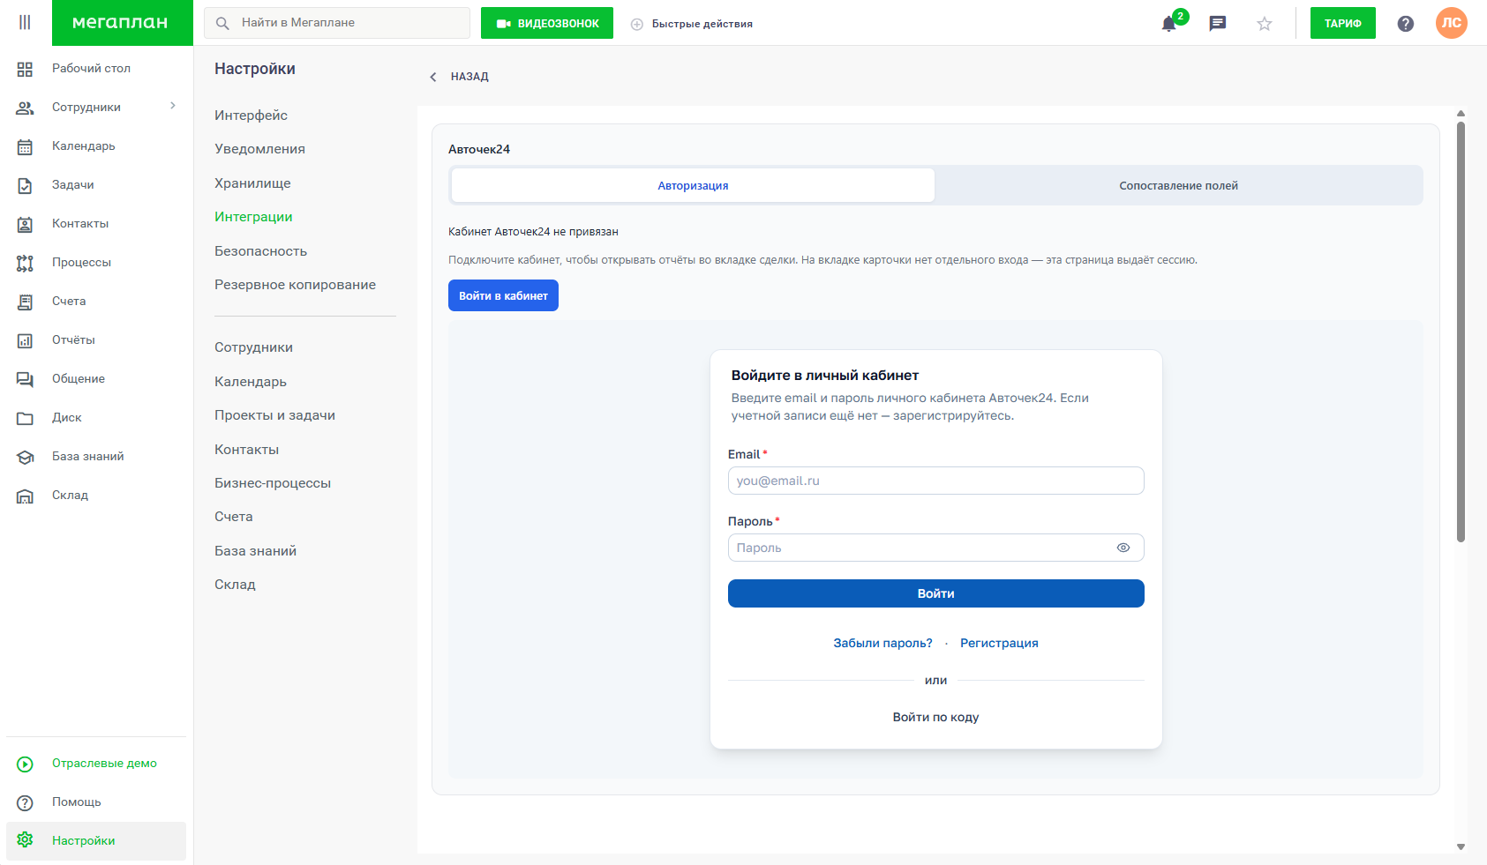Expand the Сотрудники sidebar submenu arrow
1487x865 pixels.
(173, 106)
